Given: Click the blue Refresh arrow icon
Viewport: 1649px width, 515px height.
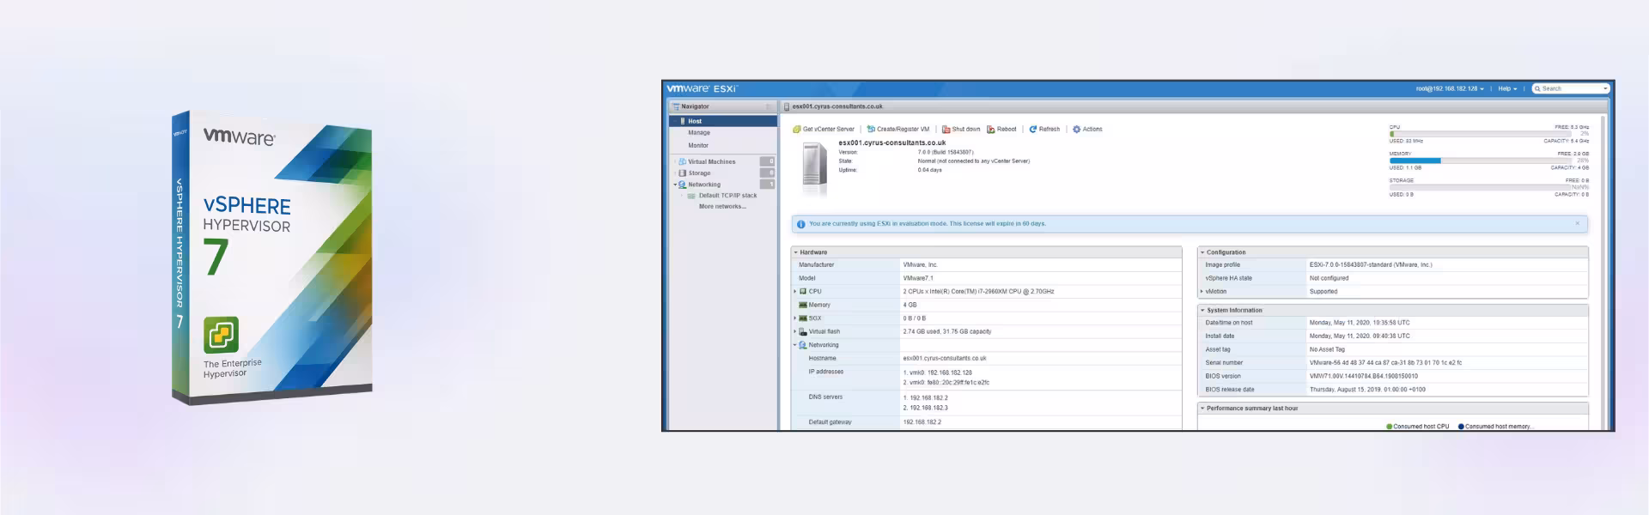Looking at the screenshot, I should pyautogui.click(x=1033, y=130).
